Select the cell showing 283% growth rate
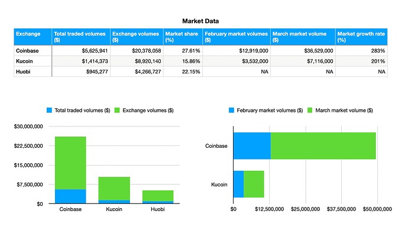Image resolution: width=408 pixels, height=230 pixels. (x=361, y=51)
